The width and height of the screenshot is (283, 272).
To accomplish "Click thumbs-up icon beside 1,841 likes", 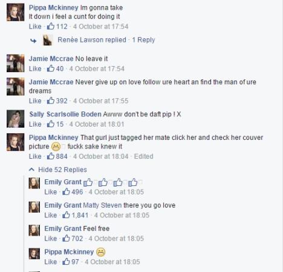I will pos(66,215).
